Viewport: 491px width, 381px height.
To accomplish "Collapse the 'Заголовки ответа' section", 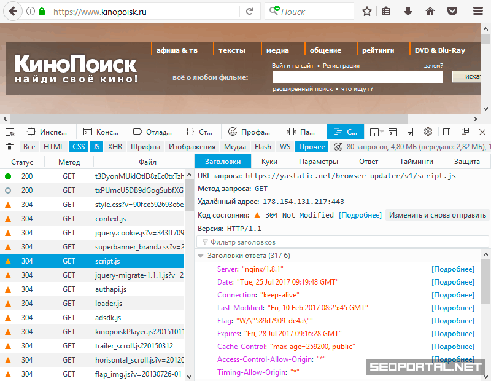I will [x=201, y=256].
